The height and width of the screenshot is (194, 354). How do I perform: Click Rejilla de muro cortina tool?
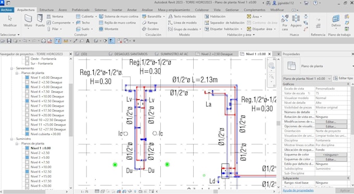tap(118, 22)
